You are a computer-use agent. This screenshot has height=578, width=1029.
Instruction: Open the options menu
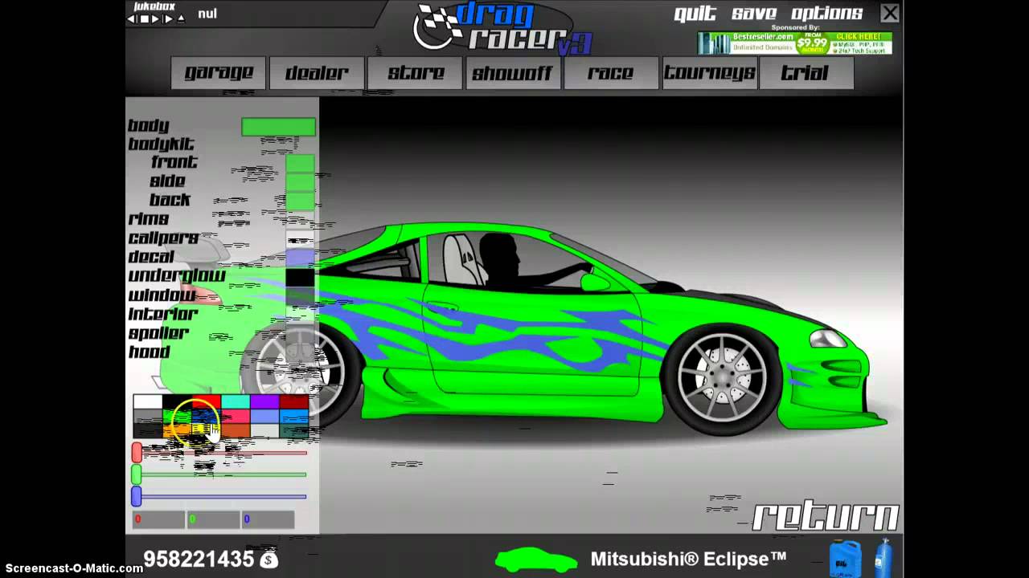[826, 14]
